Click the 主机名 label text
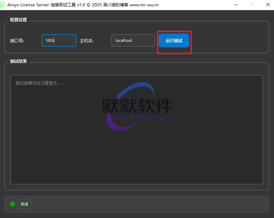The image size is (274, 218). tap(87, 41)
